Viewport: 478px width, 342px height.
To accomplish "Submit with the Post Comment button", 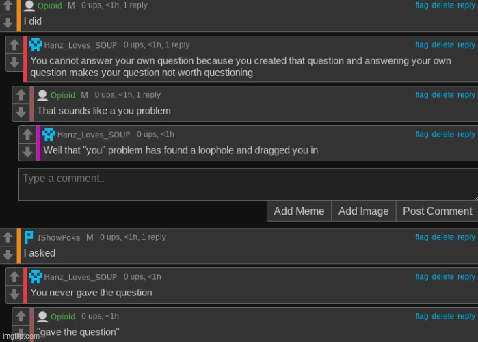I will pos(437,211).
